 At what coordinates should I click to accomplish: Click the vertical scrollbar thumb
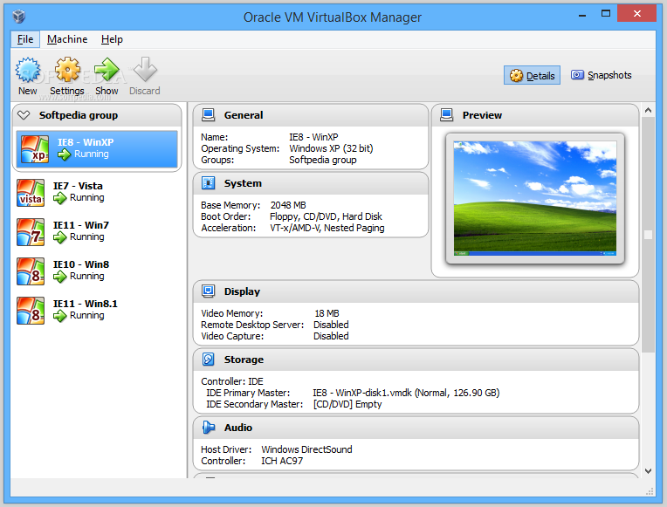pos(648,235)
